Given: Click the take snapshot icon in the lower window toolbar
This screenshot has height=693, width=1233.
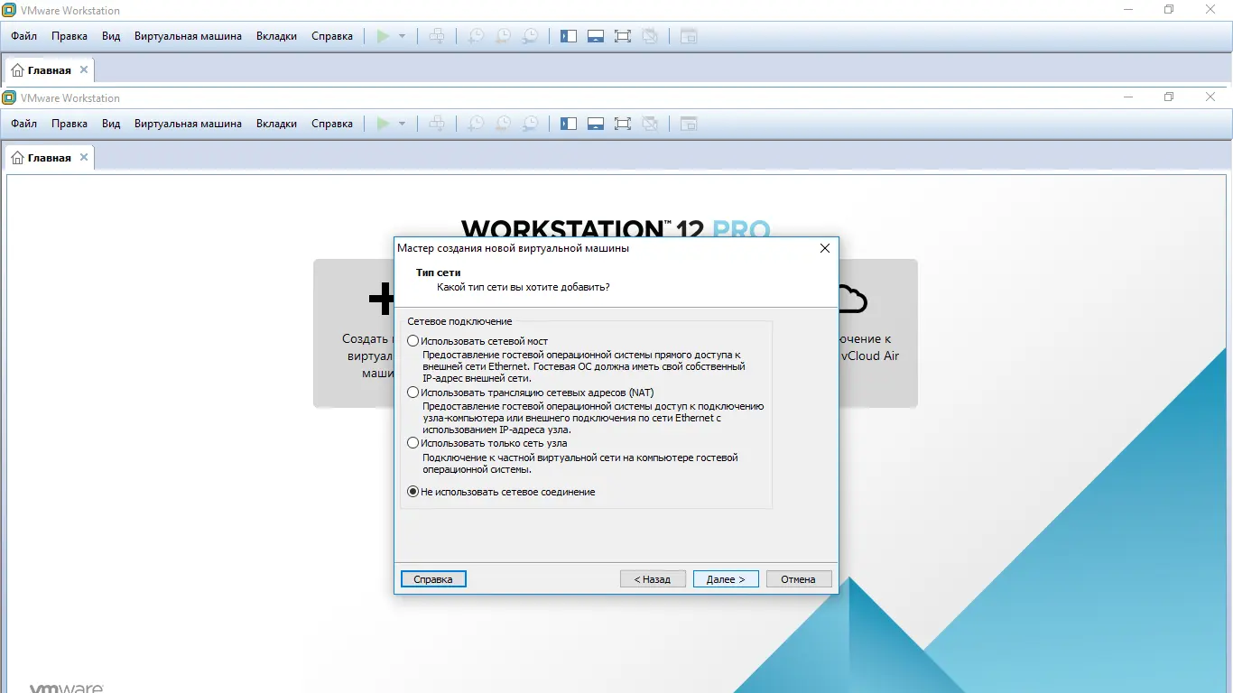Looking at the screenshot, I should pos(476,124).
